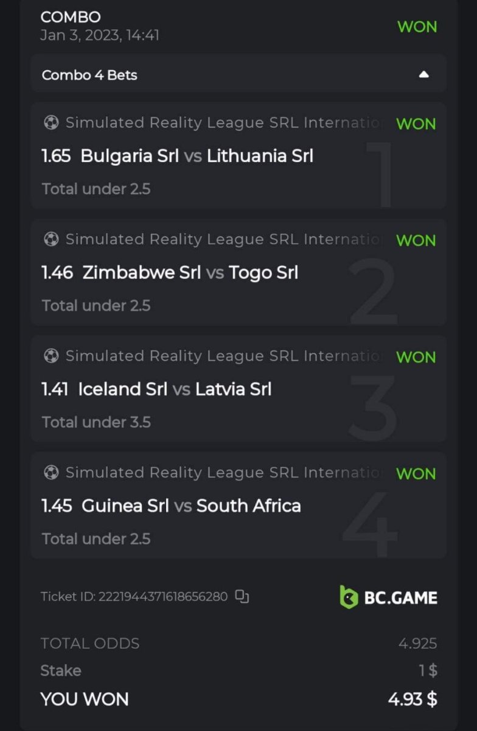
Task: Click soccer ball icon on Guinea bet
Action: [51, 472]
